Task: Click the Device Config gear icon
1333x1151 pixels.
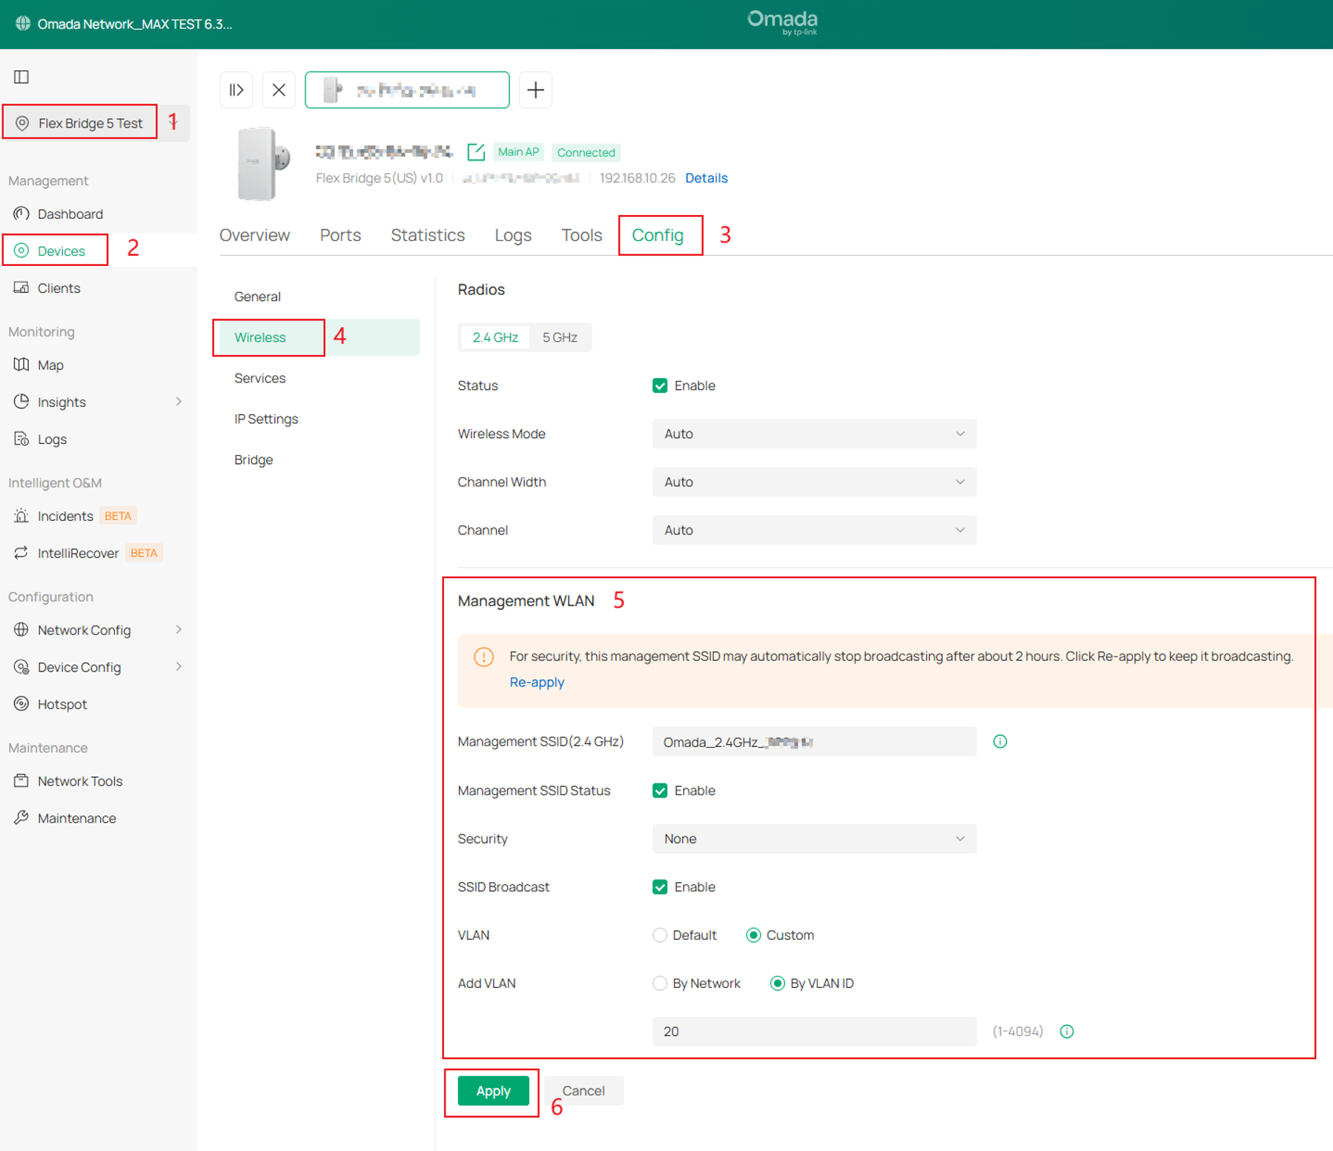Action: [x=21, y=667]
